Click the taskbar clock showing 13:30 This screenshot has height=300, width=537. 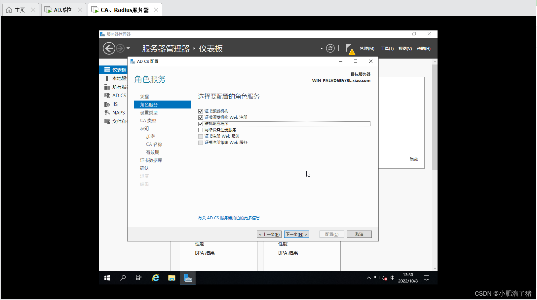pyautogui.click(x=408, y=278)
